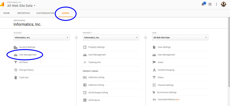The width and height of the screenshot is (230, 106).
Task: Open Tracking Info
Action: click(x=95, y=62)
